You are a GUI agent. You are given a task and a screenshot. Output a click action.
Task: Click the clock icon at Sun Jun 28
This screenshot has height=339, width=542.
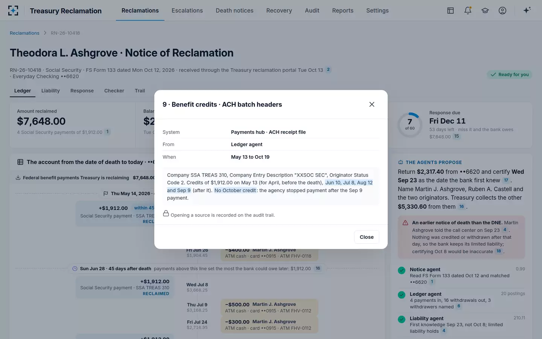point(75,269)
